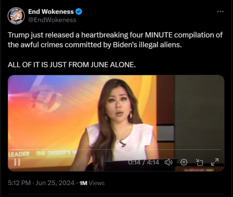This screenshot has height=197, width=233.
Task: Open the three-dot more options menu
Action: [x=220, y=12]
